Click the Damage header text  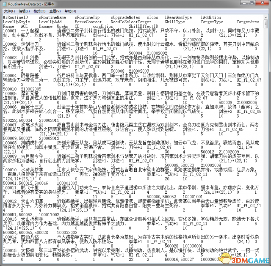coord(46,26)
